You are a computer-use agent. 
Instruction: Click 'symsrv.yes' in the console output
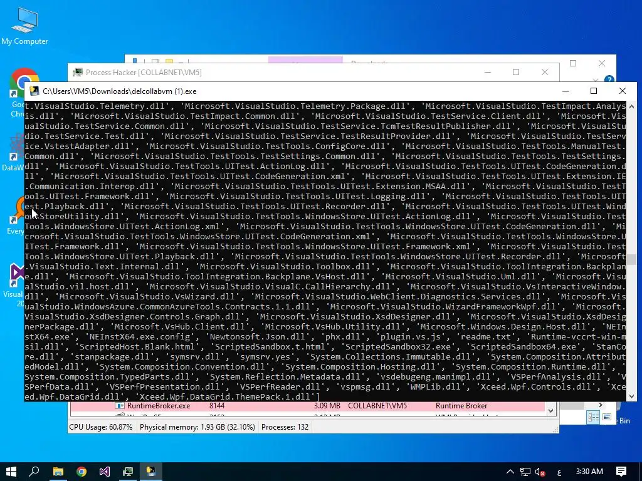(x=265, y=356)
